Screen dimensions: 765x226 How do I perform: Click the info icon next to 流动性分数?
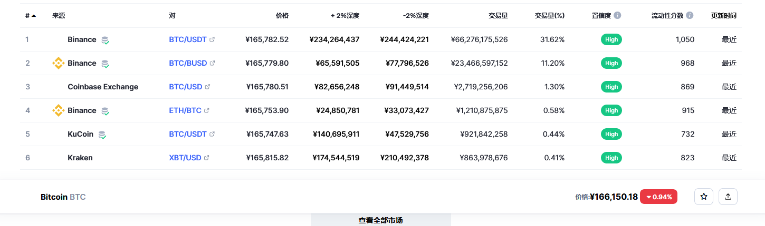pyautogui.click(x=690, y=16)
